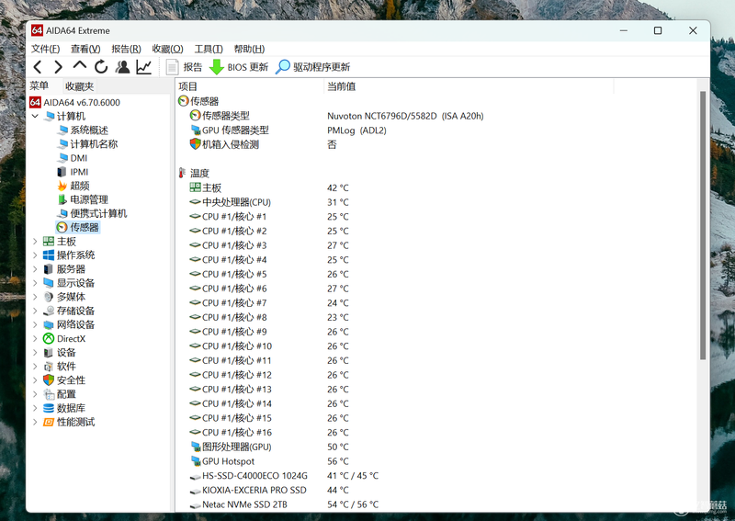The width and height of the screenshot is (735, 521).
Task: Click the Forward navigation arrow
Action: coord(58,67)
